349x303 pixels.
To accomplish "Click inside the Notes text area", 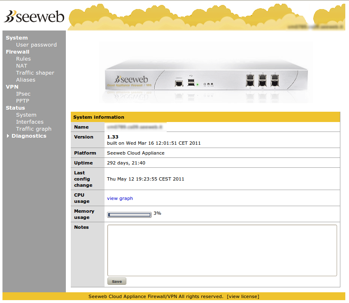I will [x=222, y=250].
